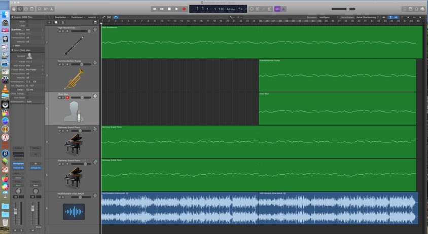Screen dimensions: 428x234
Task: Open the Mixer button in control bar
Action: [46, 9]
